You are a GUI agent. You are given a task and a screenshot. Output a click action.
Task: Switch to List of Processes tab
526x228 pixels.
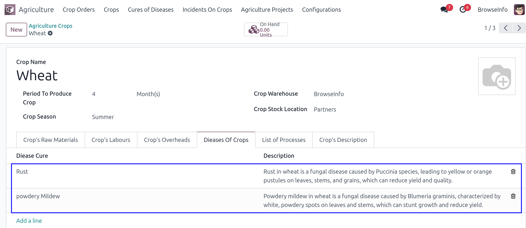(x=284, y=140)
